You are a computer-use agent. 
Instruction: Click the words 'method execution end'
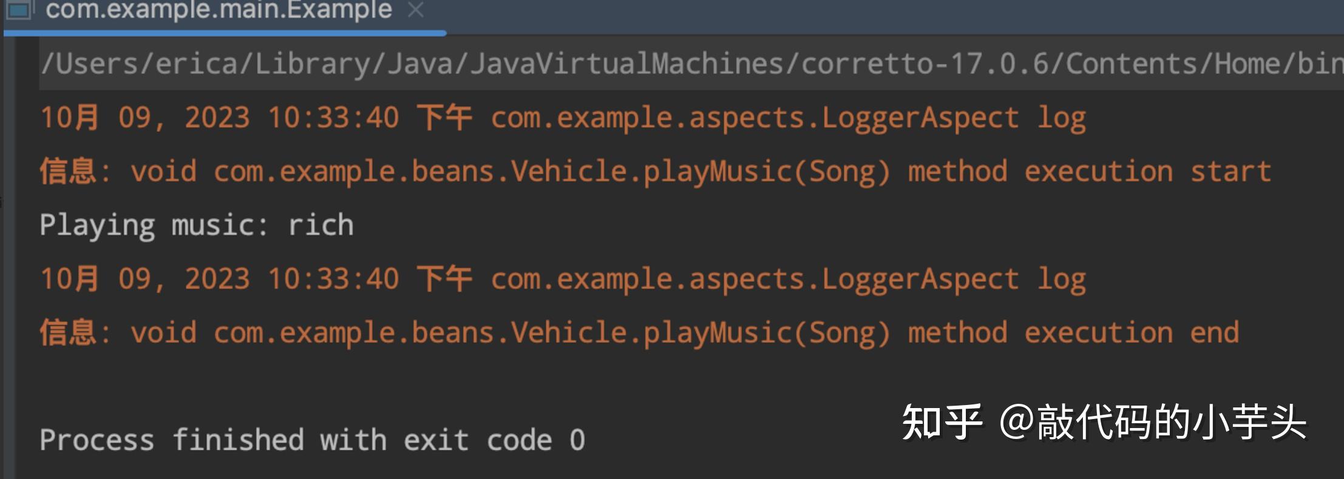[1073, 333]
